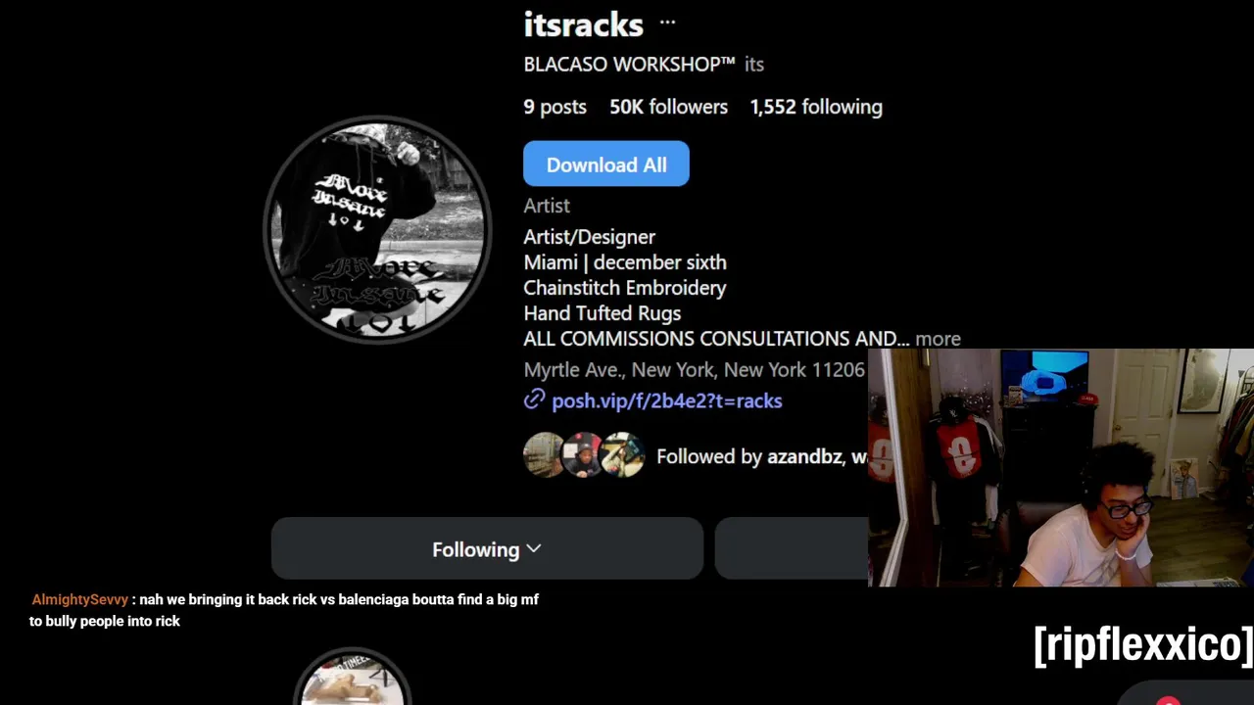Click the itsracks username heading
The height and width of the screenshot is (705, 1254).
584,23
